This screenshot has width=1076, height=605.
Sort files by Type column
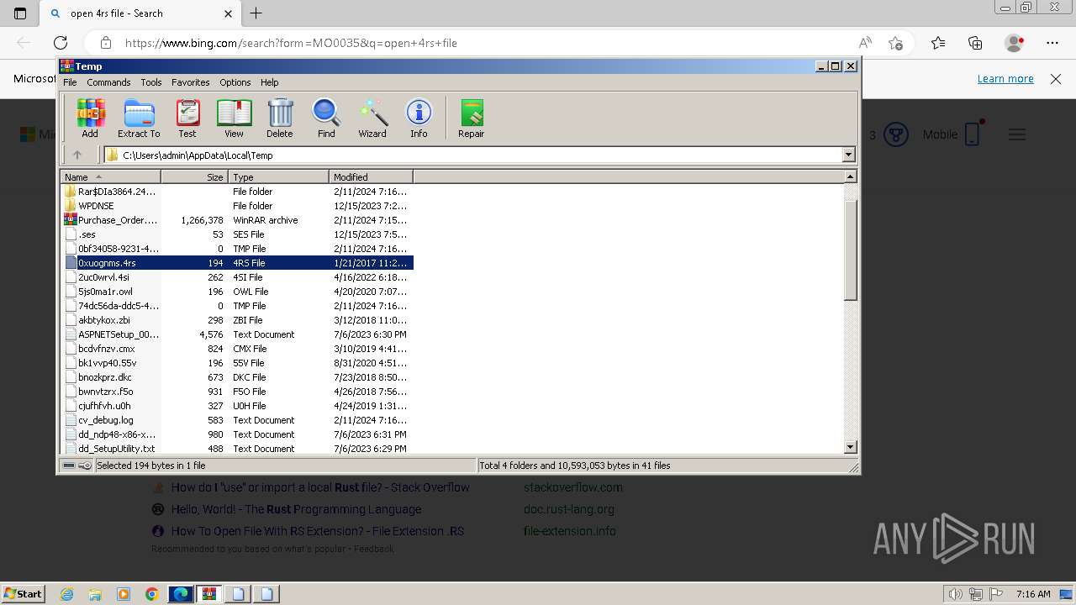[279, 176]
